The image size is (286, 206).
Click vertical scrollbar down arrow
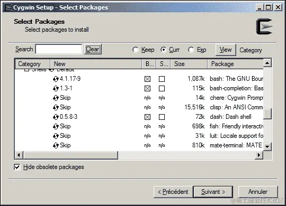(267, 146)
